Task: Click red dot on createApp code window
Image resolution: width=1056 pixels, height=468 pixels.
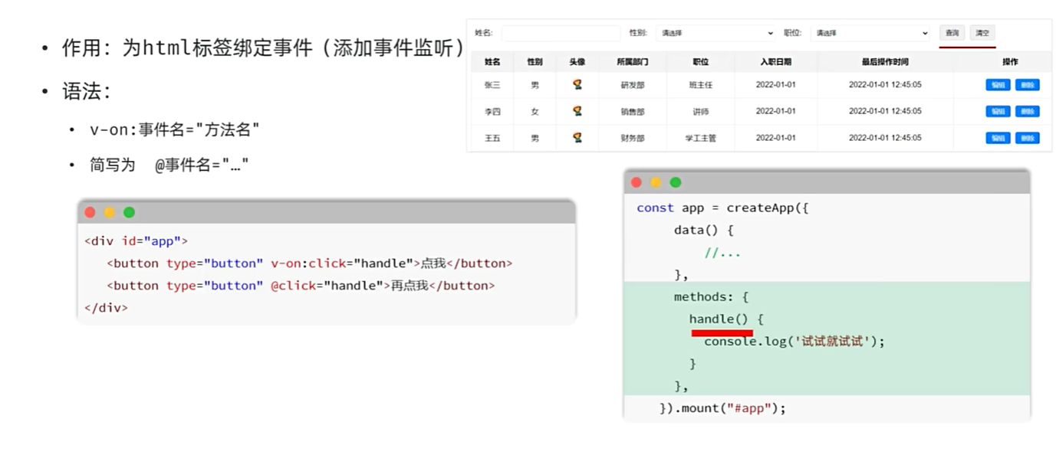Action: point(636,182)
